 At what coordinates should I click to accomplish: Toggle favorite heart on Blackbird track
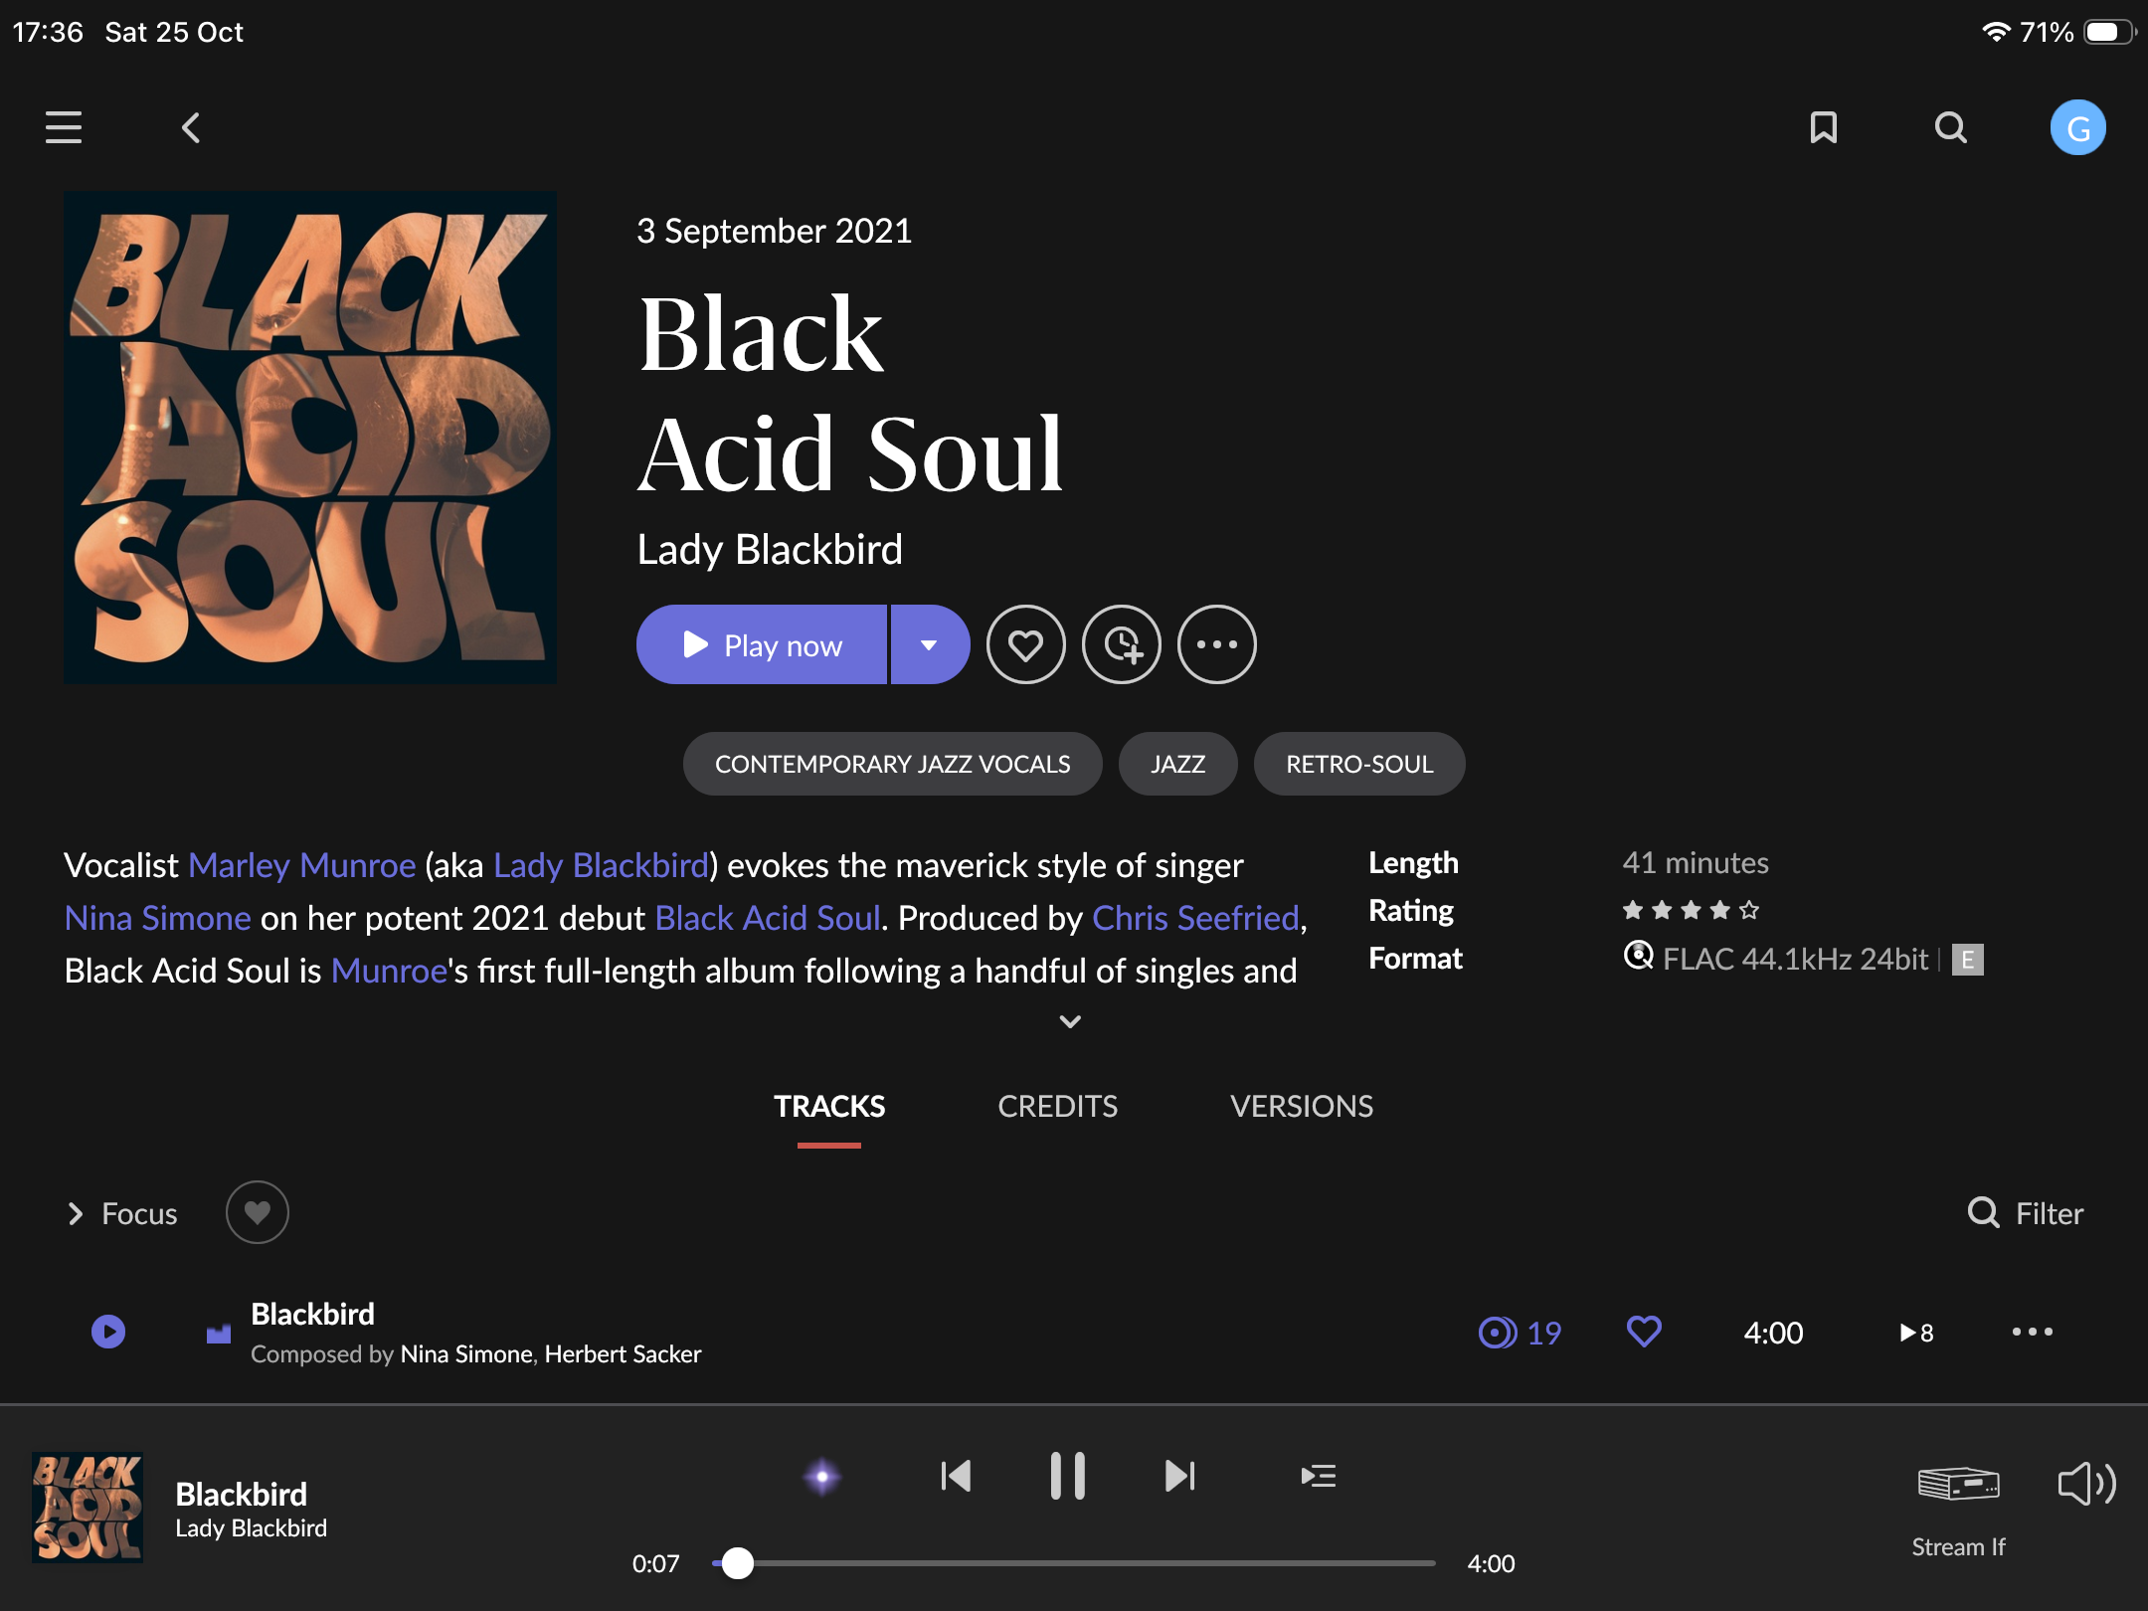click(1644, 1332)
